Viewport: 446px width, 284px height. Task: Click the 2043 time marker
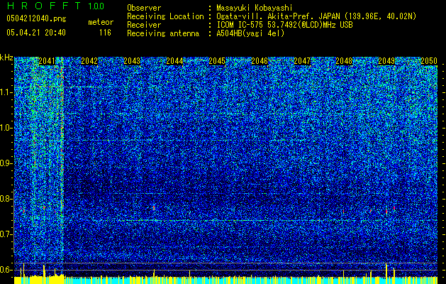(132, 61)
